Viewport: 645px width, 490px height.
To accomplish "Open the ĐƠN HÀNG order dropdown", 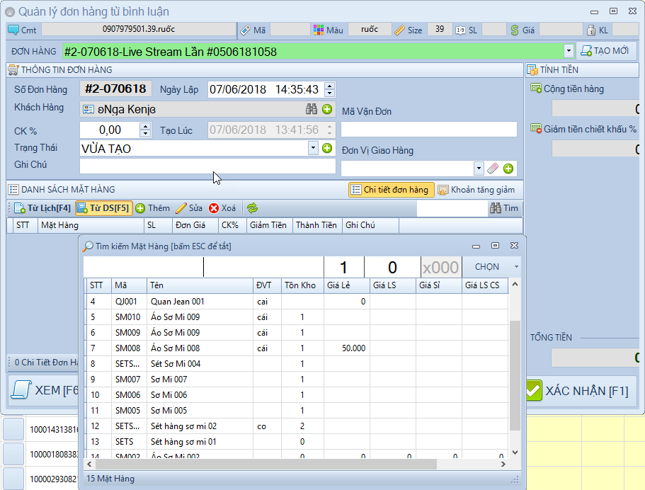I will click(x=569, y=52).
